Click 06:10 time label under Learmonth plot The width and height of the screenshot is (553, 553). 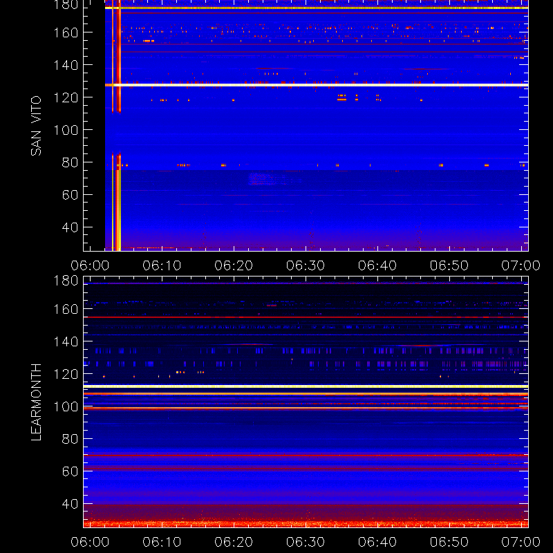point(162,542)
